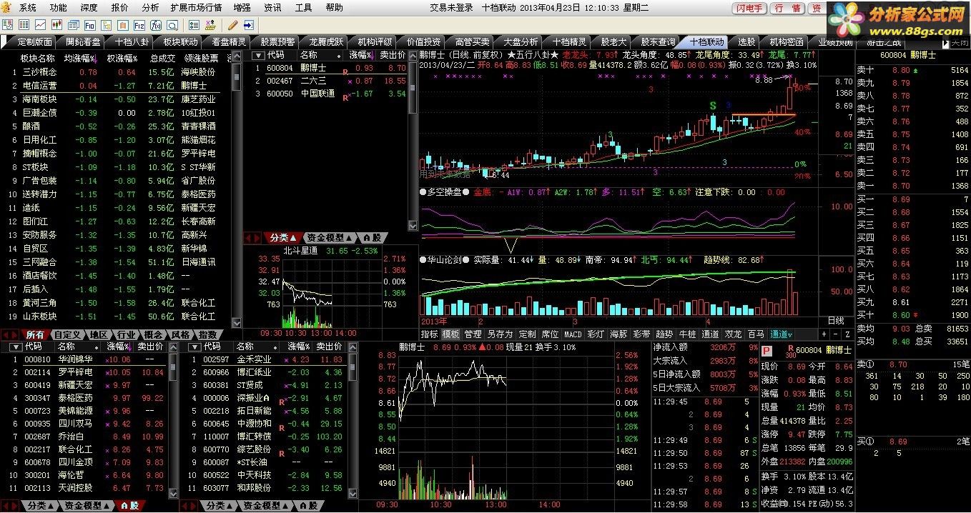
Task: Switch to the 股东查询 tab
Action: (x=656, y=42)
